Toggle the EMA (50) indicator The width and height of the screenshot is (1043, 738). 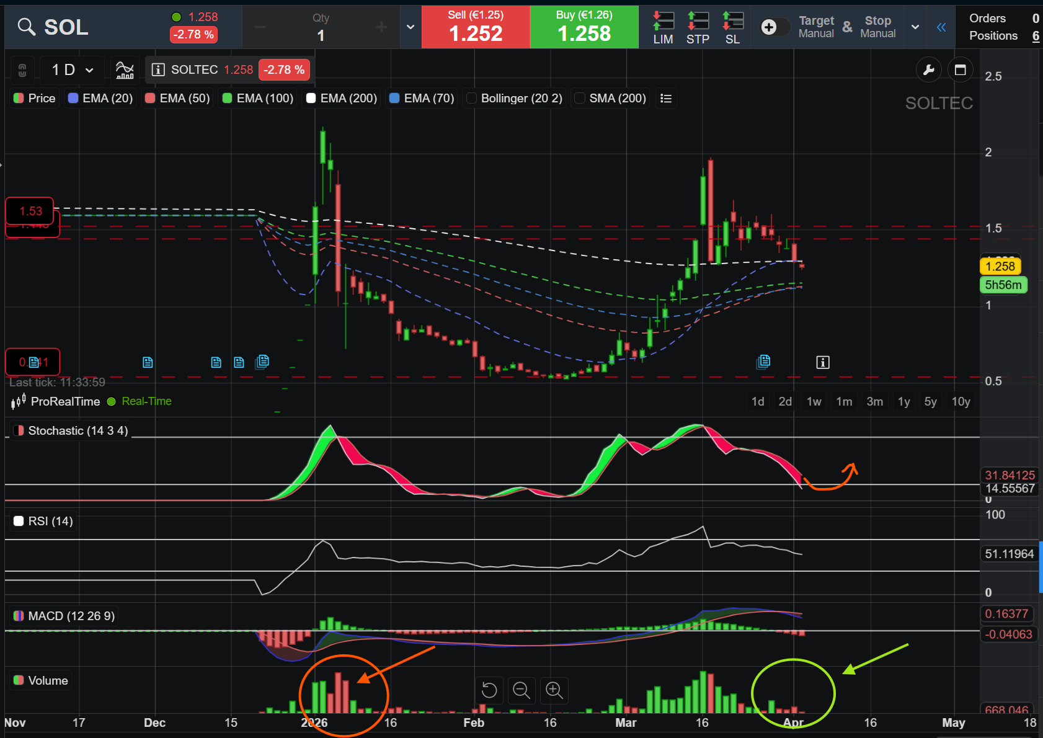tap(177, 99)
